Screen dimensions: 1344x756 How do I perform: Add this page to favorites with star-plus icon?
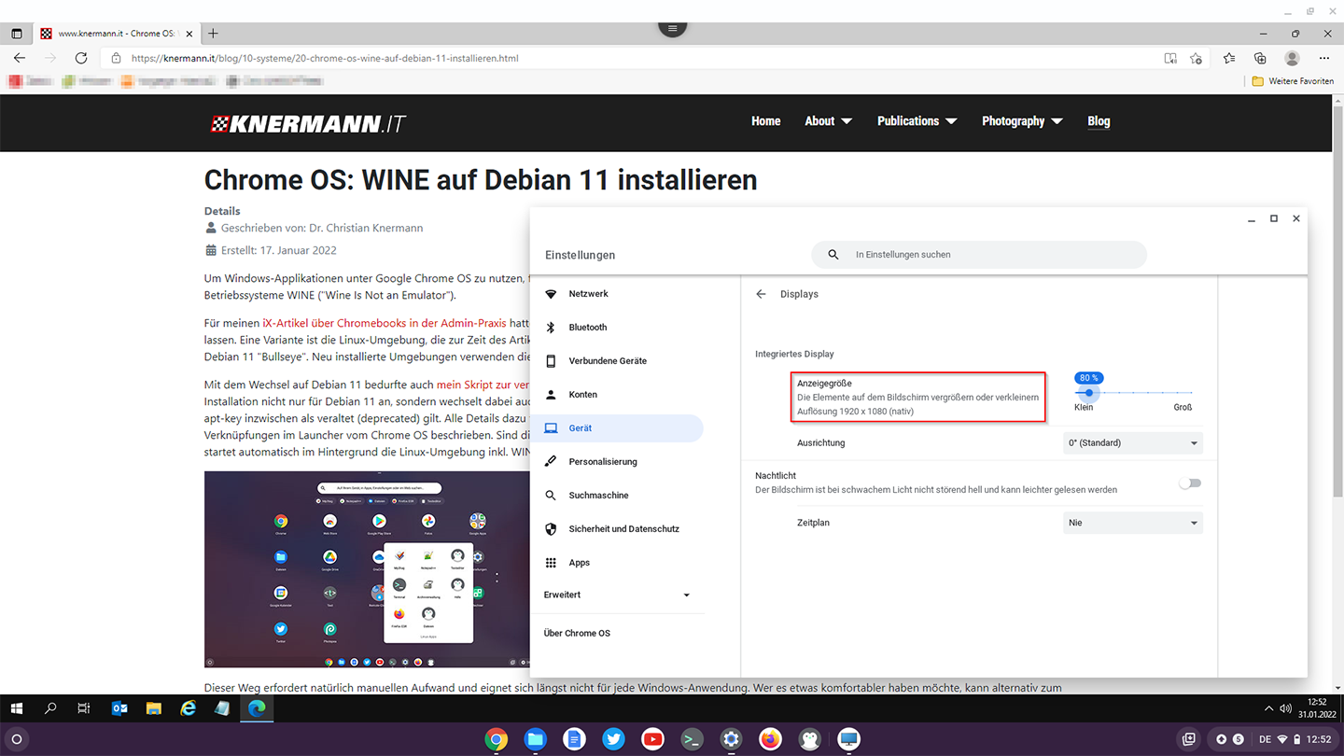click(1197, 58)
